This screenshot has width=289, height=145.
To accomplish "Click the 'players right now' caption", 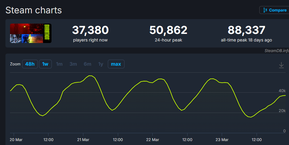I will click(90, 40).
